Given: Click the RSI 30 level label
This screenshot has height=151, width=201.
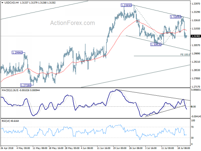Looking at the screenshot, I should point(192,138).
